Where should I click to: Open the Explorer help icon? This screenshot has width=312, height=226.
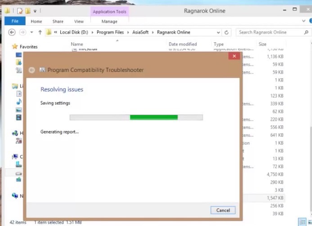(311, 21)
